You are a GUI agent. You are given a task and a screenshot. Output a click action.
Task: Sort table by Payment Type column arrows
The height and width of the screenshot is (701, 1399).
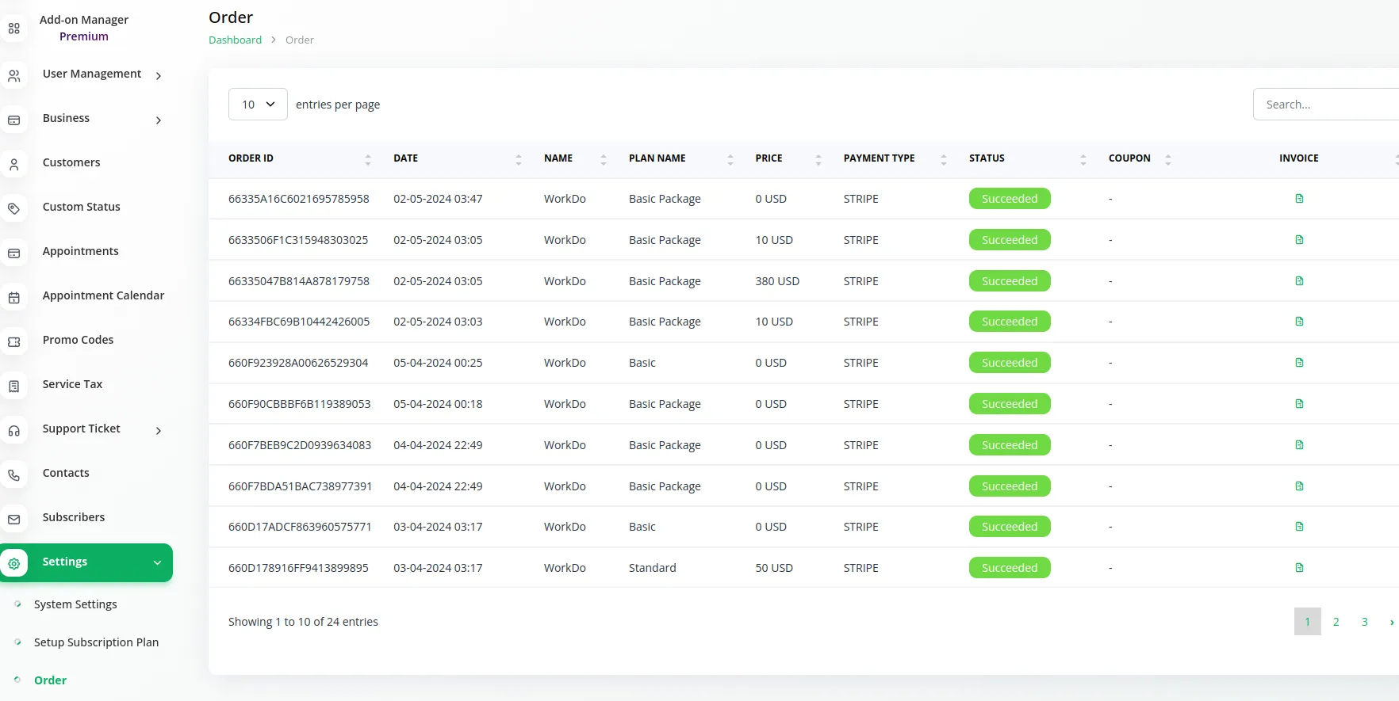(944, 159)
